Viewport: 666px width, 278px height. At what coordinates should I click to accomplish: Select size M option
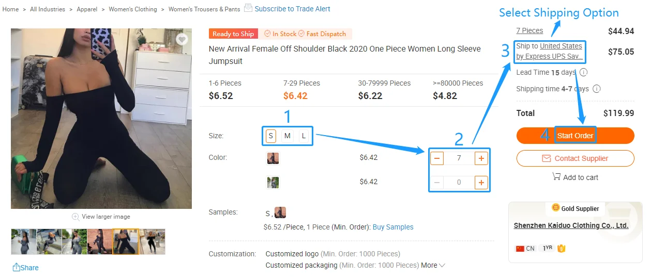(287, 136)
